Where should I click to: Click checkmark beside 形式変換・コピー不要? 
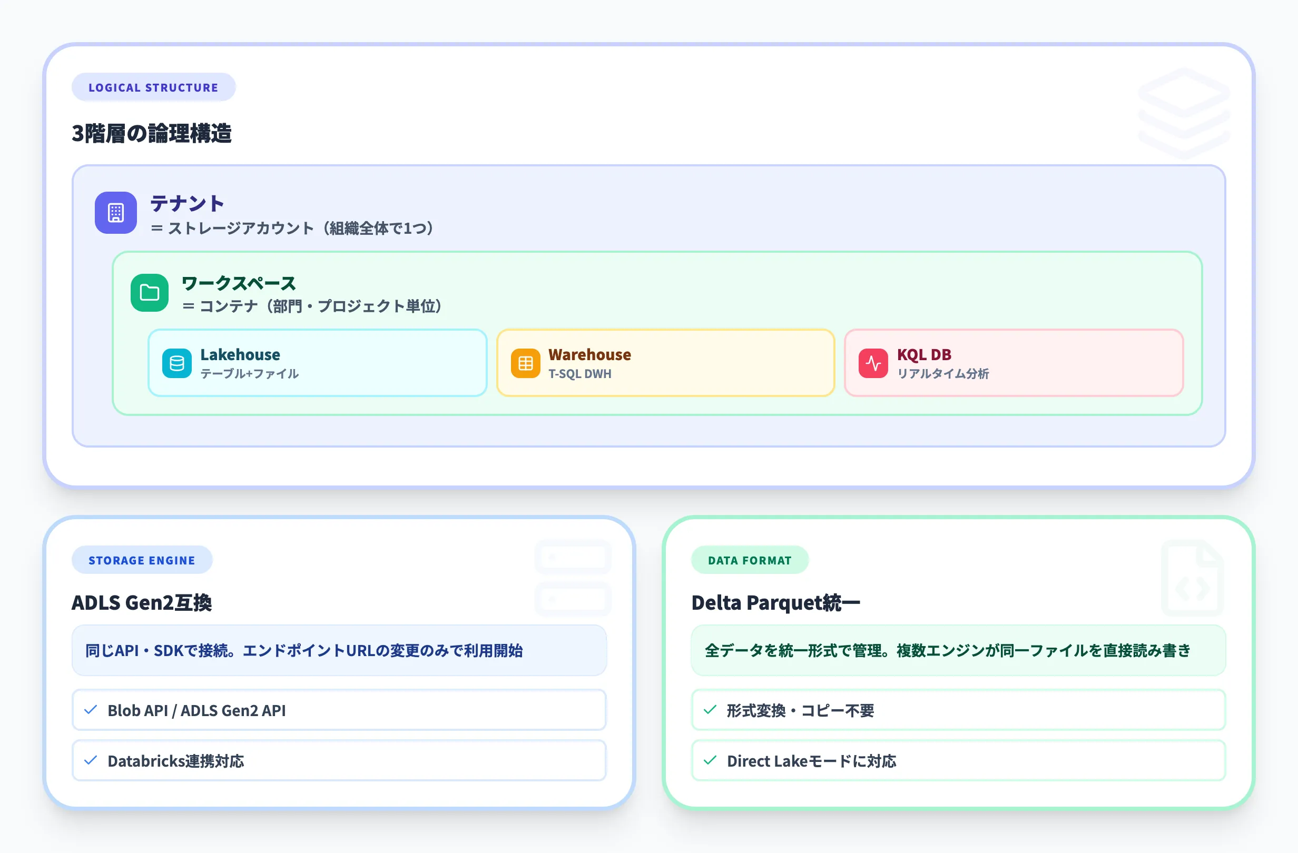tap(710, 710)
